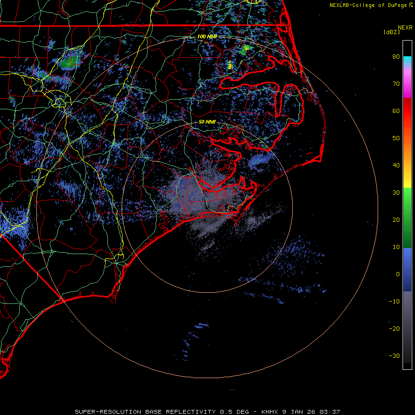This screenshot has width=415, height=415.
Task: Click the 50 dBZ scale value
Action: [396, 138]
